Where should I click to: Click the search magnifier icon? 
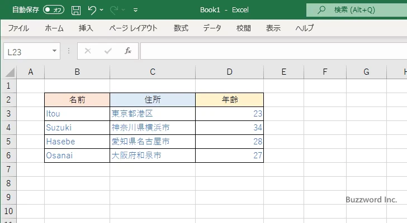pos(321,10)
